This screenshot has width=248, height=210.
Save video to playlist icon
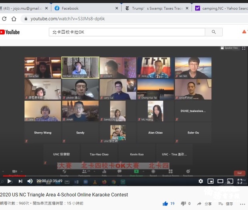click(221, 204)
